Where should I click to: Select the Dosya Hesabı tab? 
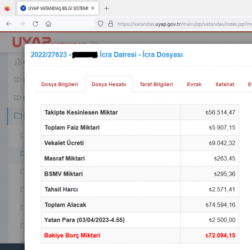point(109,84)
